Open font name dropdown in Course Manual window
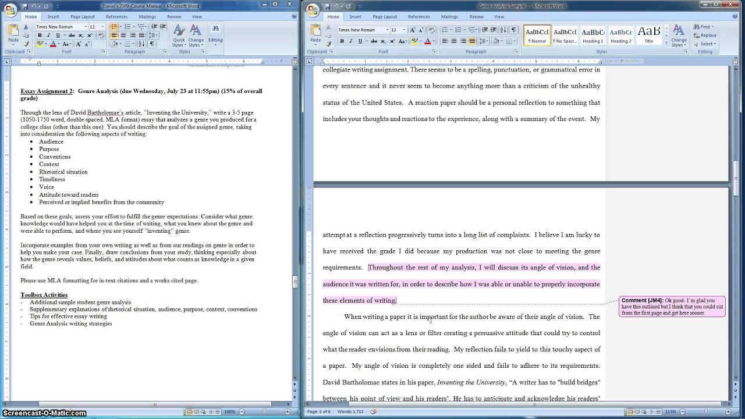 86,27
